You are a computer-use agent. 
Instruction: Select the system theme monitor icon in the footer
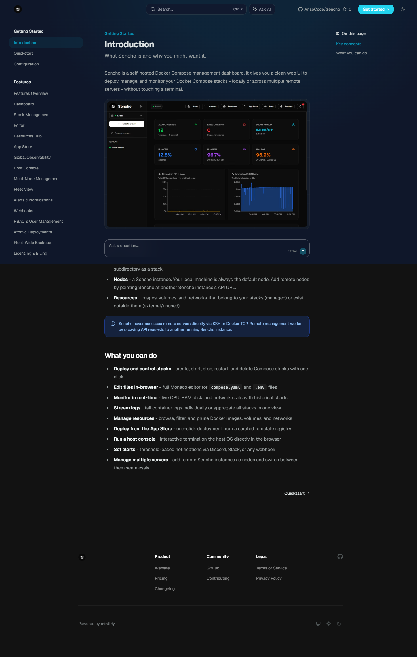tap(318, 624)
